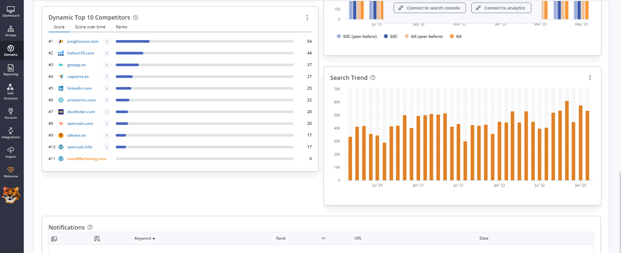This screenshot has height=253, width=621.
Task: Click the URL column header
Action: tap(358, 238)
